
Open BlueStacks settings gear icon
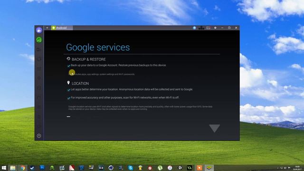coord(215,28)
